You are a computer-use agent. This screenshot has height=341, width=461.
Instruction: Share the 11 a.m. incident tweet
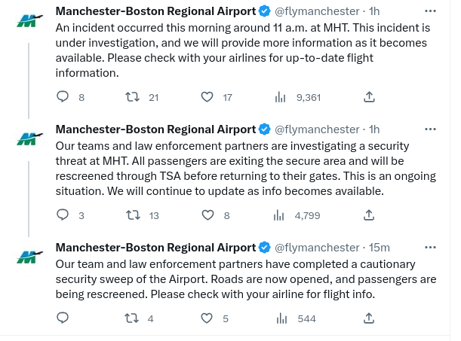369,97
